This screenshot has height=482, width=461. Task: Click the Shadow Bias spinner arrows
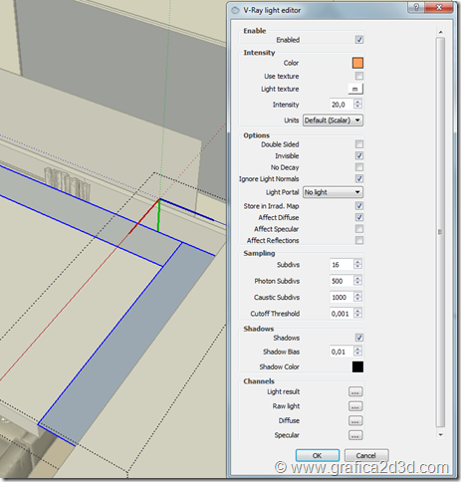357,352
